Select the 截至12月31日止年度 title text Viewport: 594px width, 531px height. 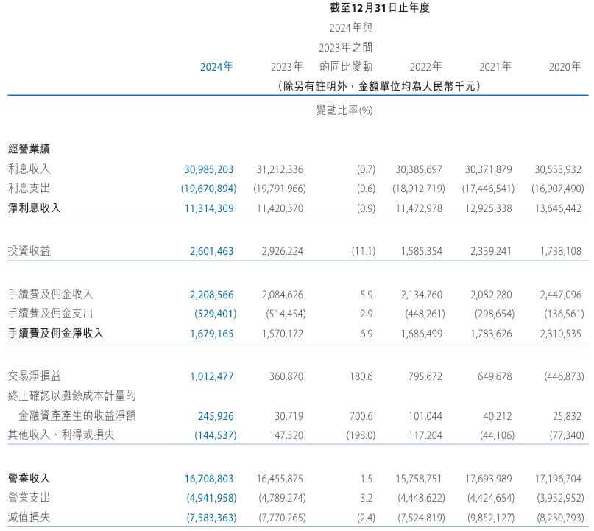379,8
